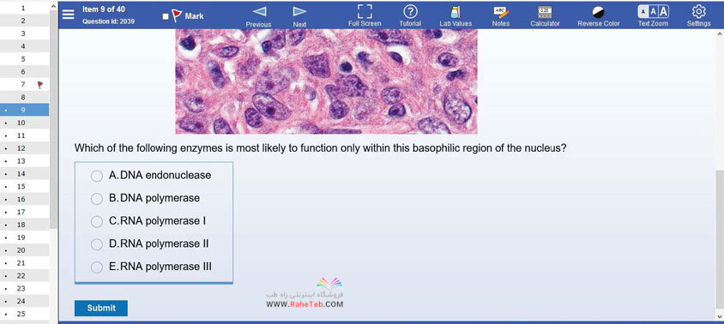Click flag on question 7 row
The height and width of the screenshot is (324, 724).
tap(39, 85)
